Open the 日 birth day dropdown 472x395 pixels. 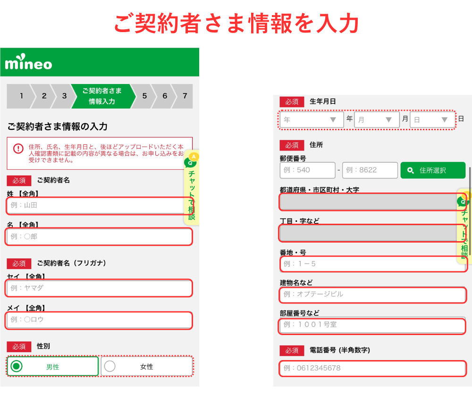[x=432, y=119]
